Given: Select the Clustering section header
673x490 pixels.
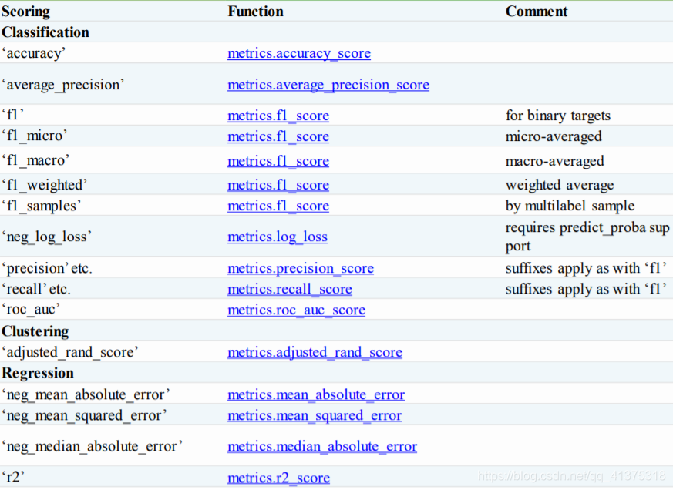Looking at the screenshot, I should coord(35,331).
